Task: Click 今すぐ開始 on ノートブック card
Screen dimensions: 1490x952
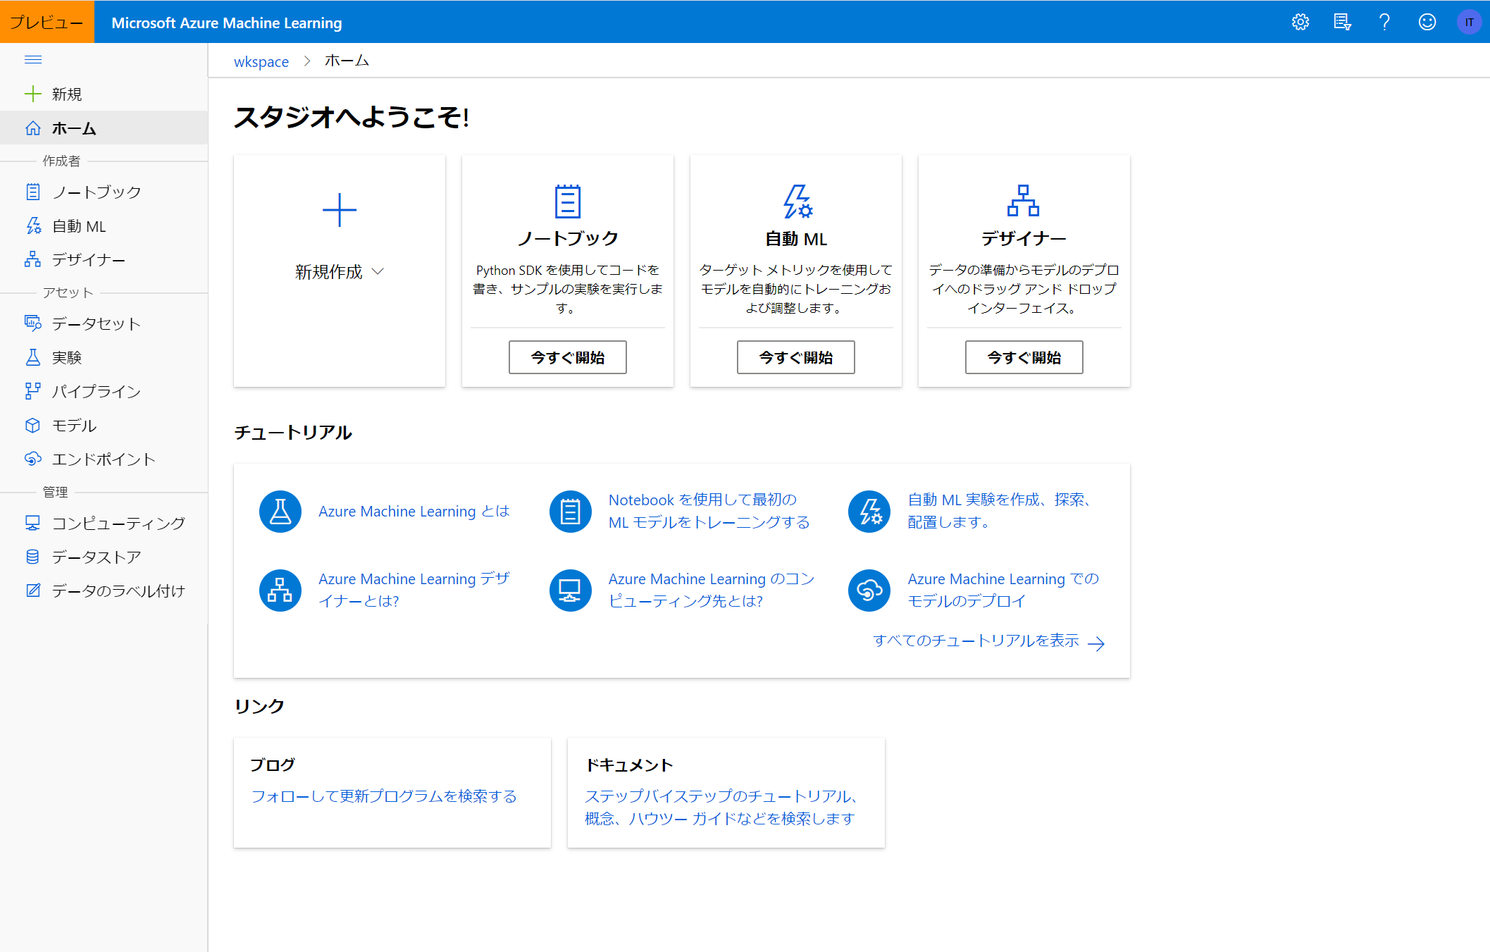Action: pos(567,357)
